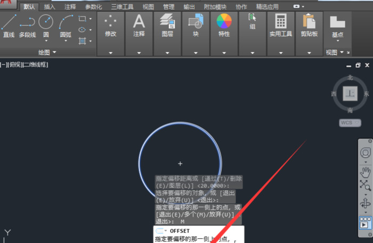Select the Arc (圆弧) tool
This screenshot has width=373, height=243.
[66, 25]
